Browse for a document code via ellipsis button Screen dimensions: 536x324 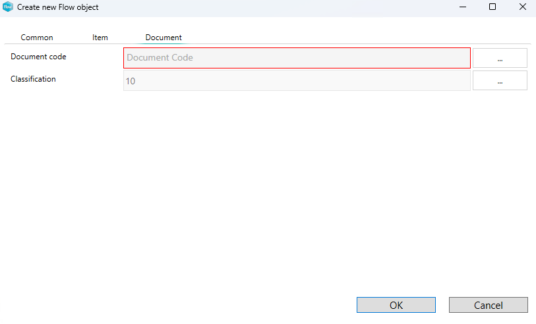(500, 58)
